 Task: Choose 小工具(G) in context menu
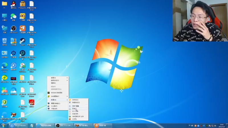pos(58,106)
